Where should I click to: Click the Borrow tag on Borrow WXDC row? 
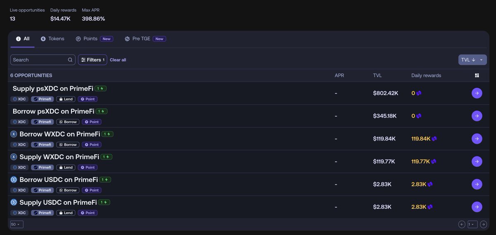pos(68,145)
